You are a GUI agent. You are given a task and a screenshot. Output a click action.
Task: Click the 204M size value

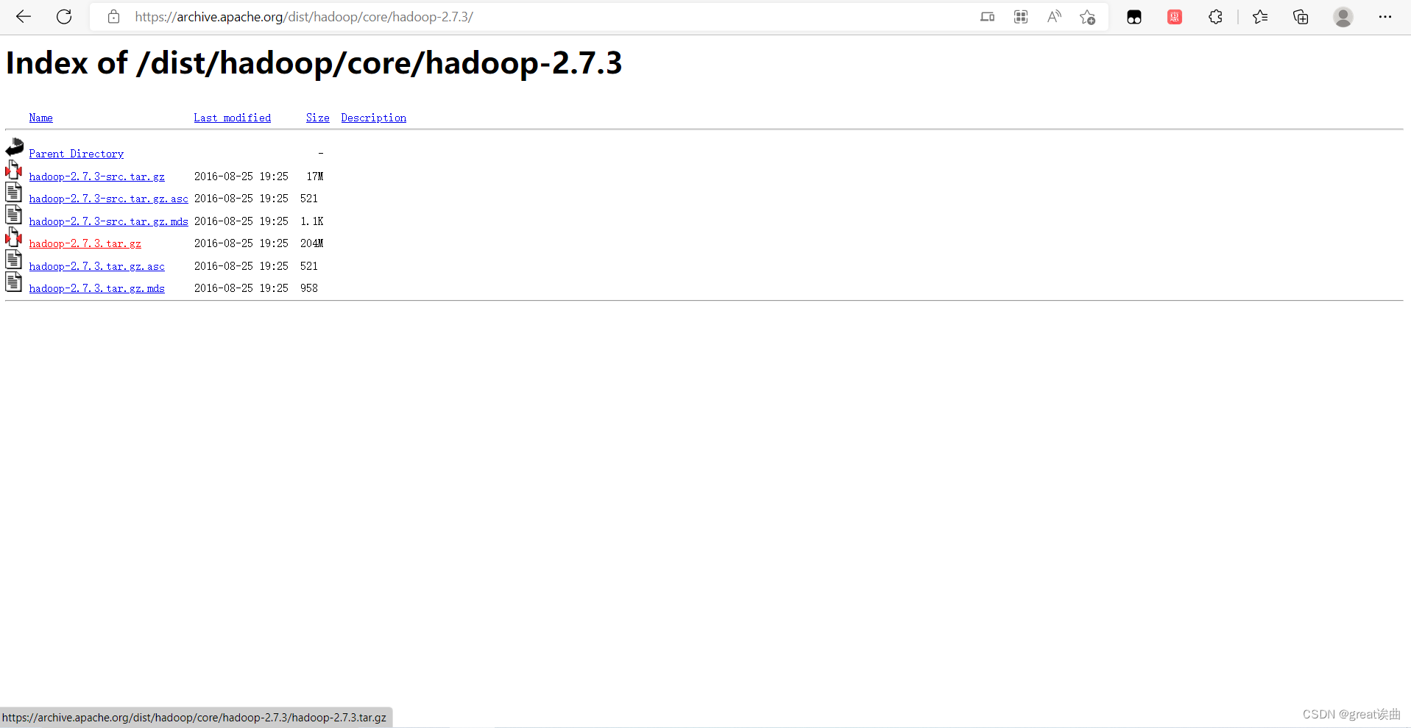pos(312,243)
